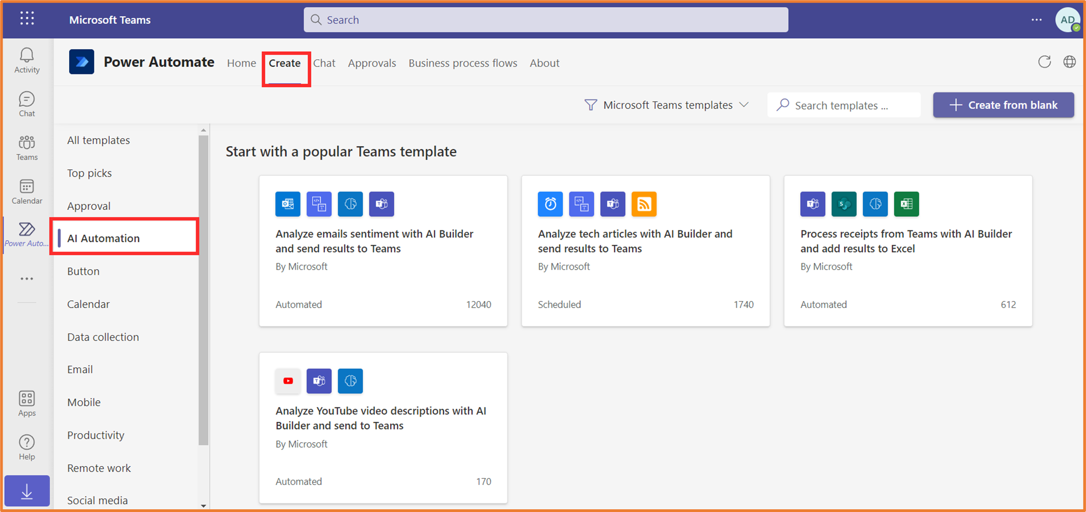1086x512 pixels.
Task: Select the Outlook icon on the email sentiment template
Action: 287,204
